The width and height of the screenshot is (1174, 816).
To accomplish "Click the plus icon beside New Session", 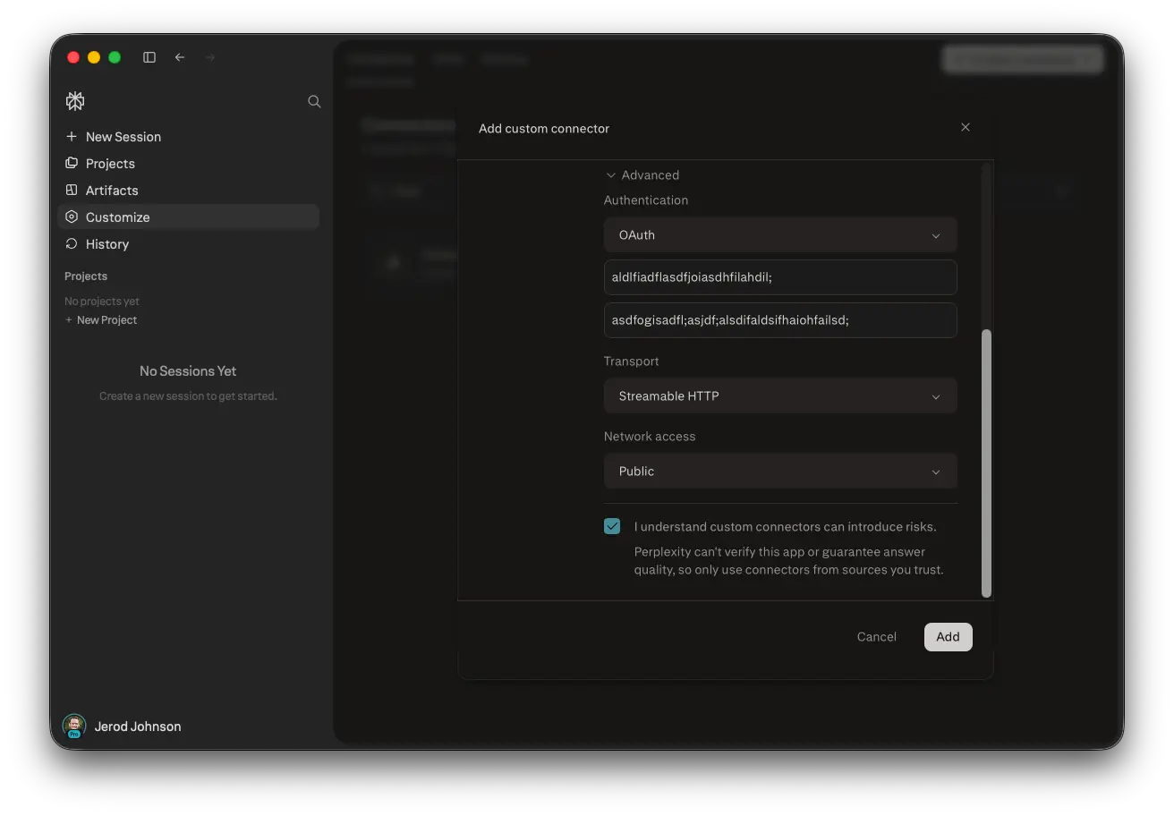I will point(72,136).
